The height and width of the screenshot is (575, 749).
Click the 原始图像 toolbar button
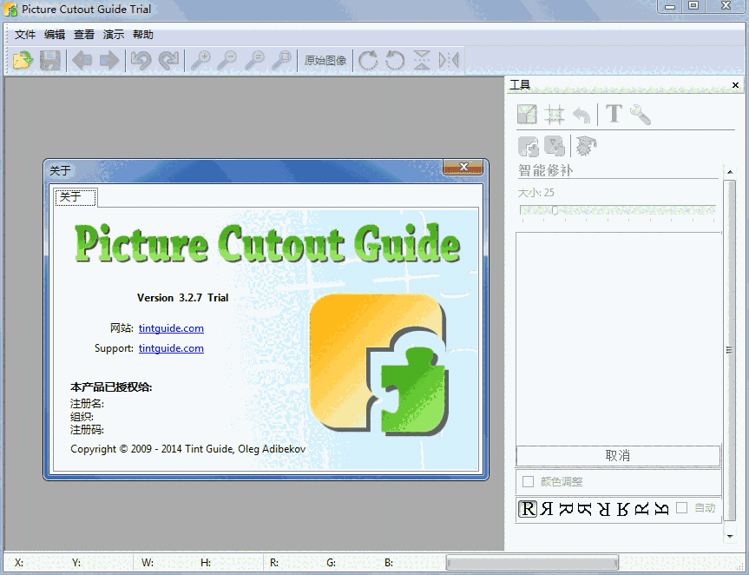click(x=325, y=60)
